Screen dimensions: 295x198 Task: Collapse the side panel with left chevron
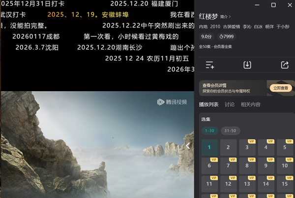188,146
